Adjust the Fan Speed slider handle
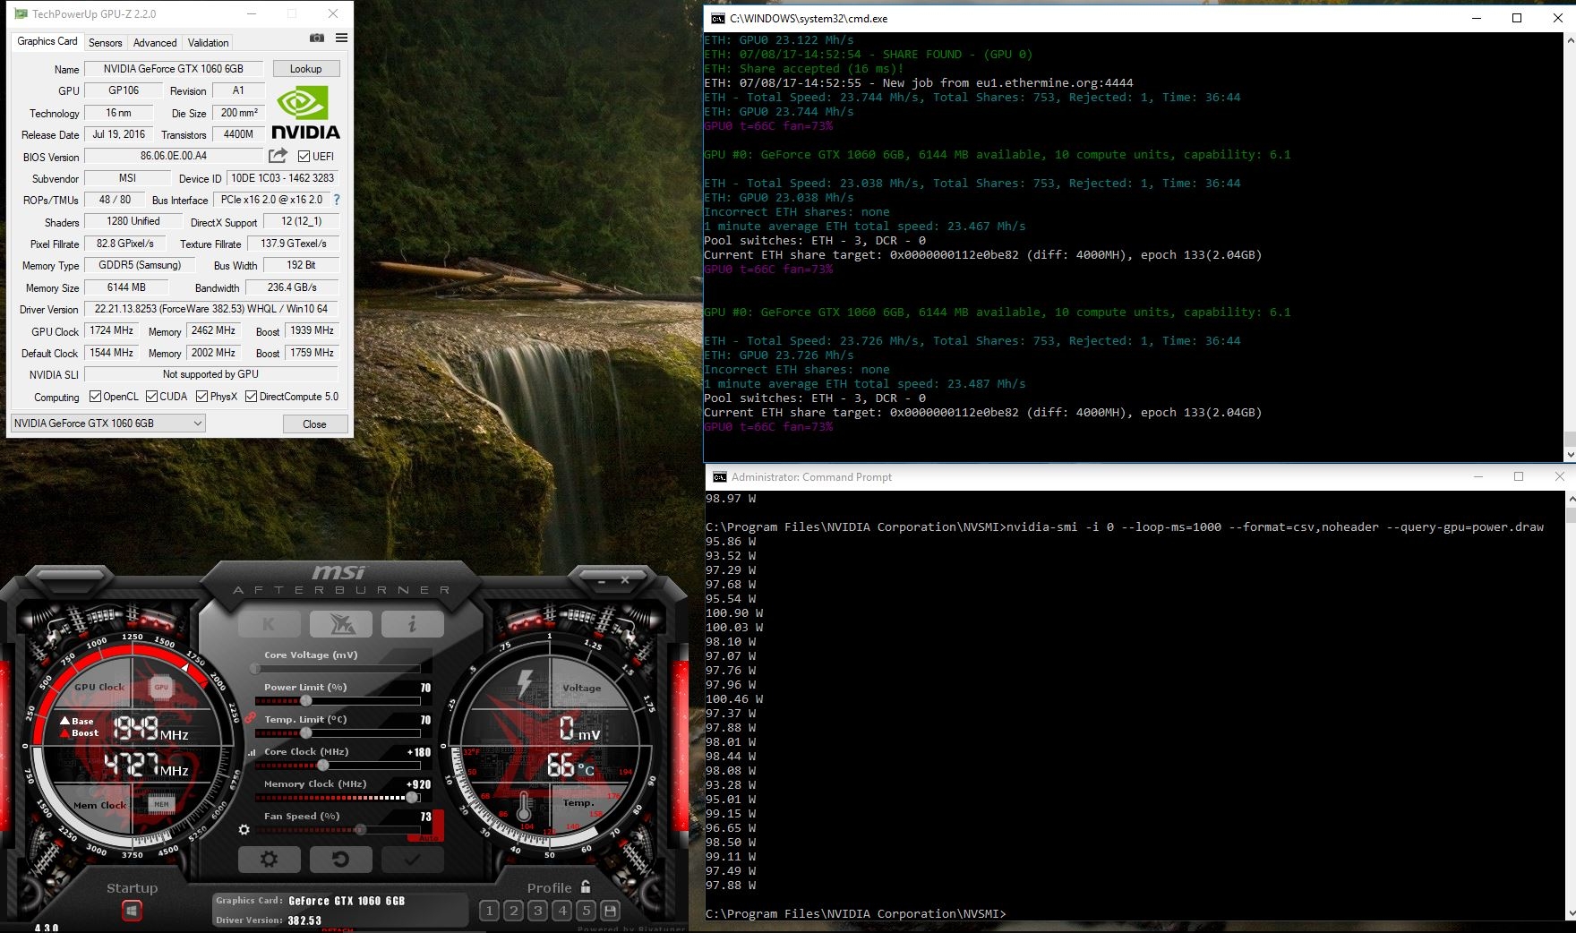 click(x=360, y=829)
